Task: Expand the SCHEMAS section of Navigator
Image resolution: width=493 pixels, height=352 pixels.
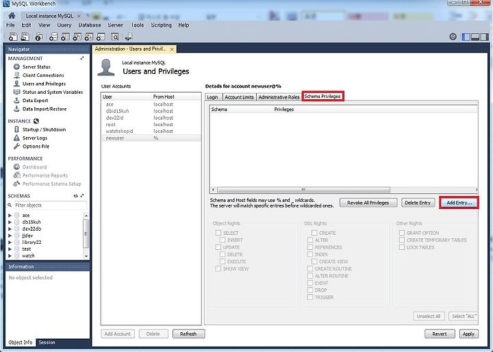Action: point(82,196)
